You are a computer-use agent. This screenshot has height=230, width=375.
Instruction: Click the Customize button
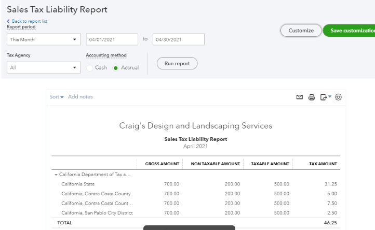click(301, 31)
